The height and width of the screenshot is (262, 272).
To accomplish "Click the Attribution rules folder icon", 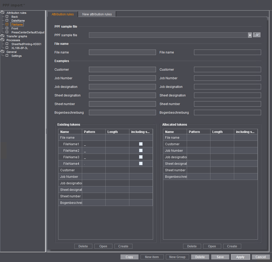I will 2,12.
